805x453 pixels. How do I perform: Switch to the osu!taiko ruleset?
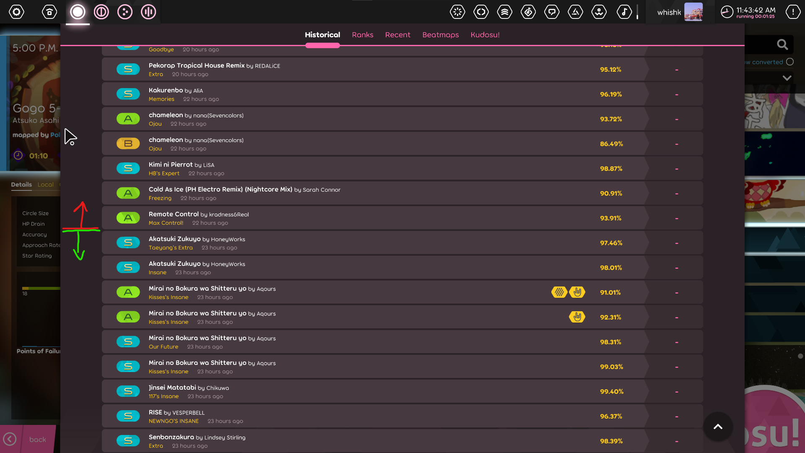(x=101, y=12)
